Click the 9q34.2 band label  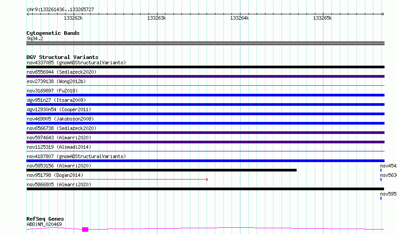click(35, 38)
